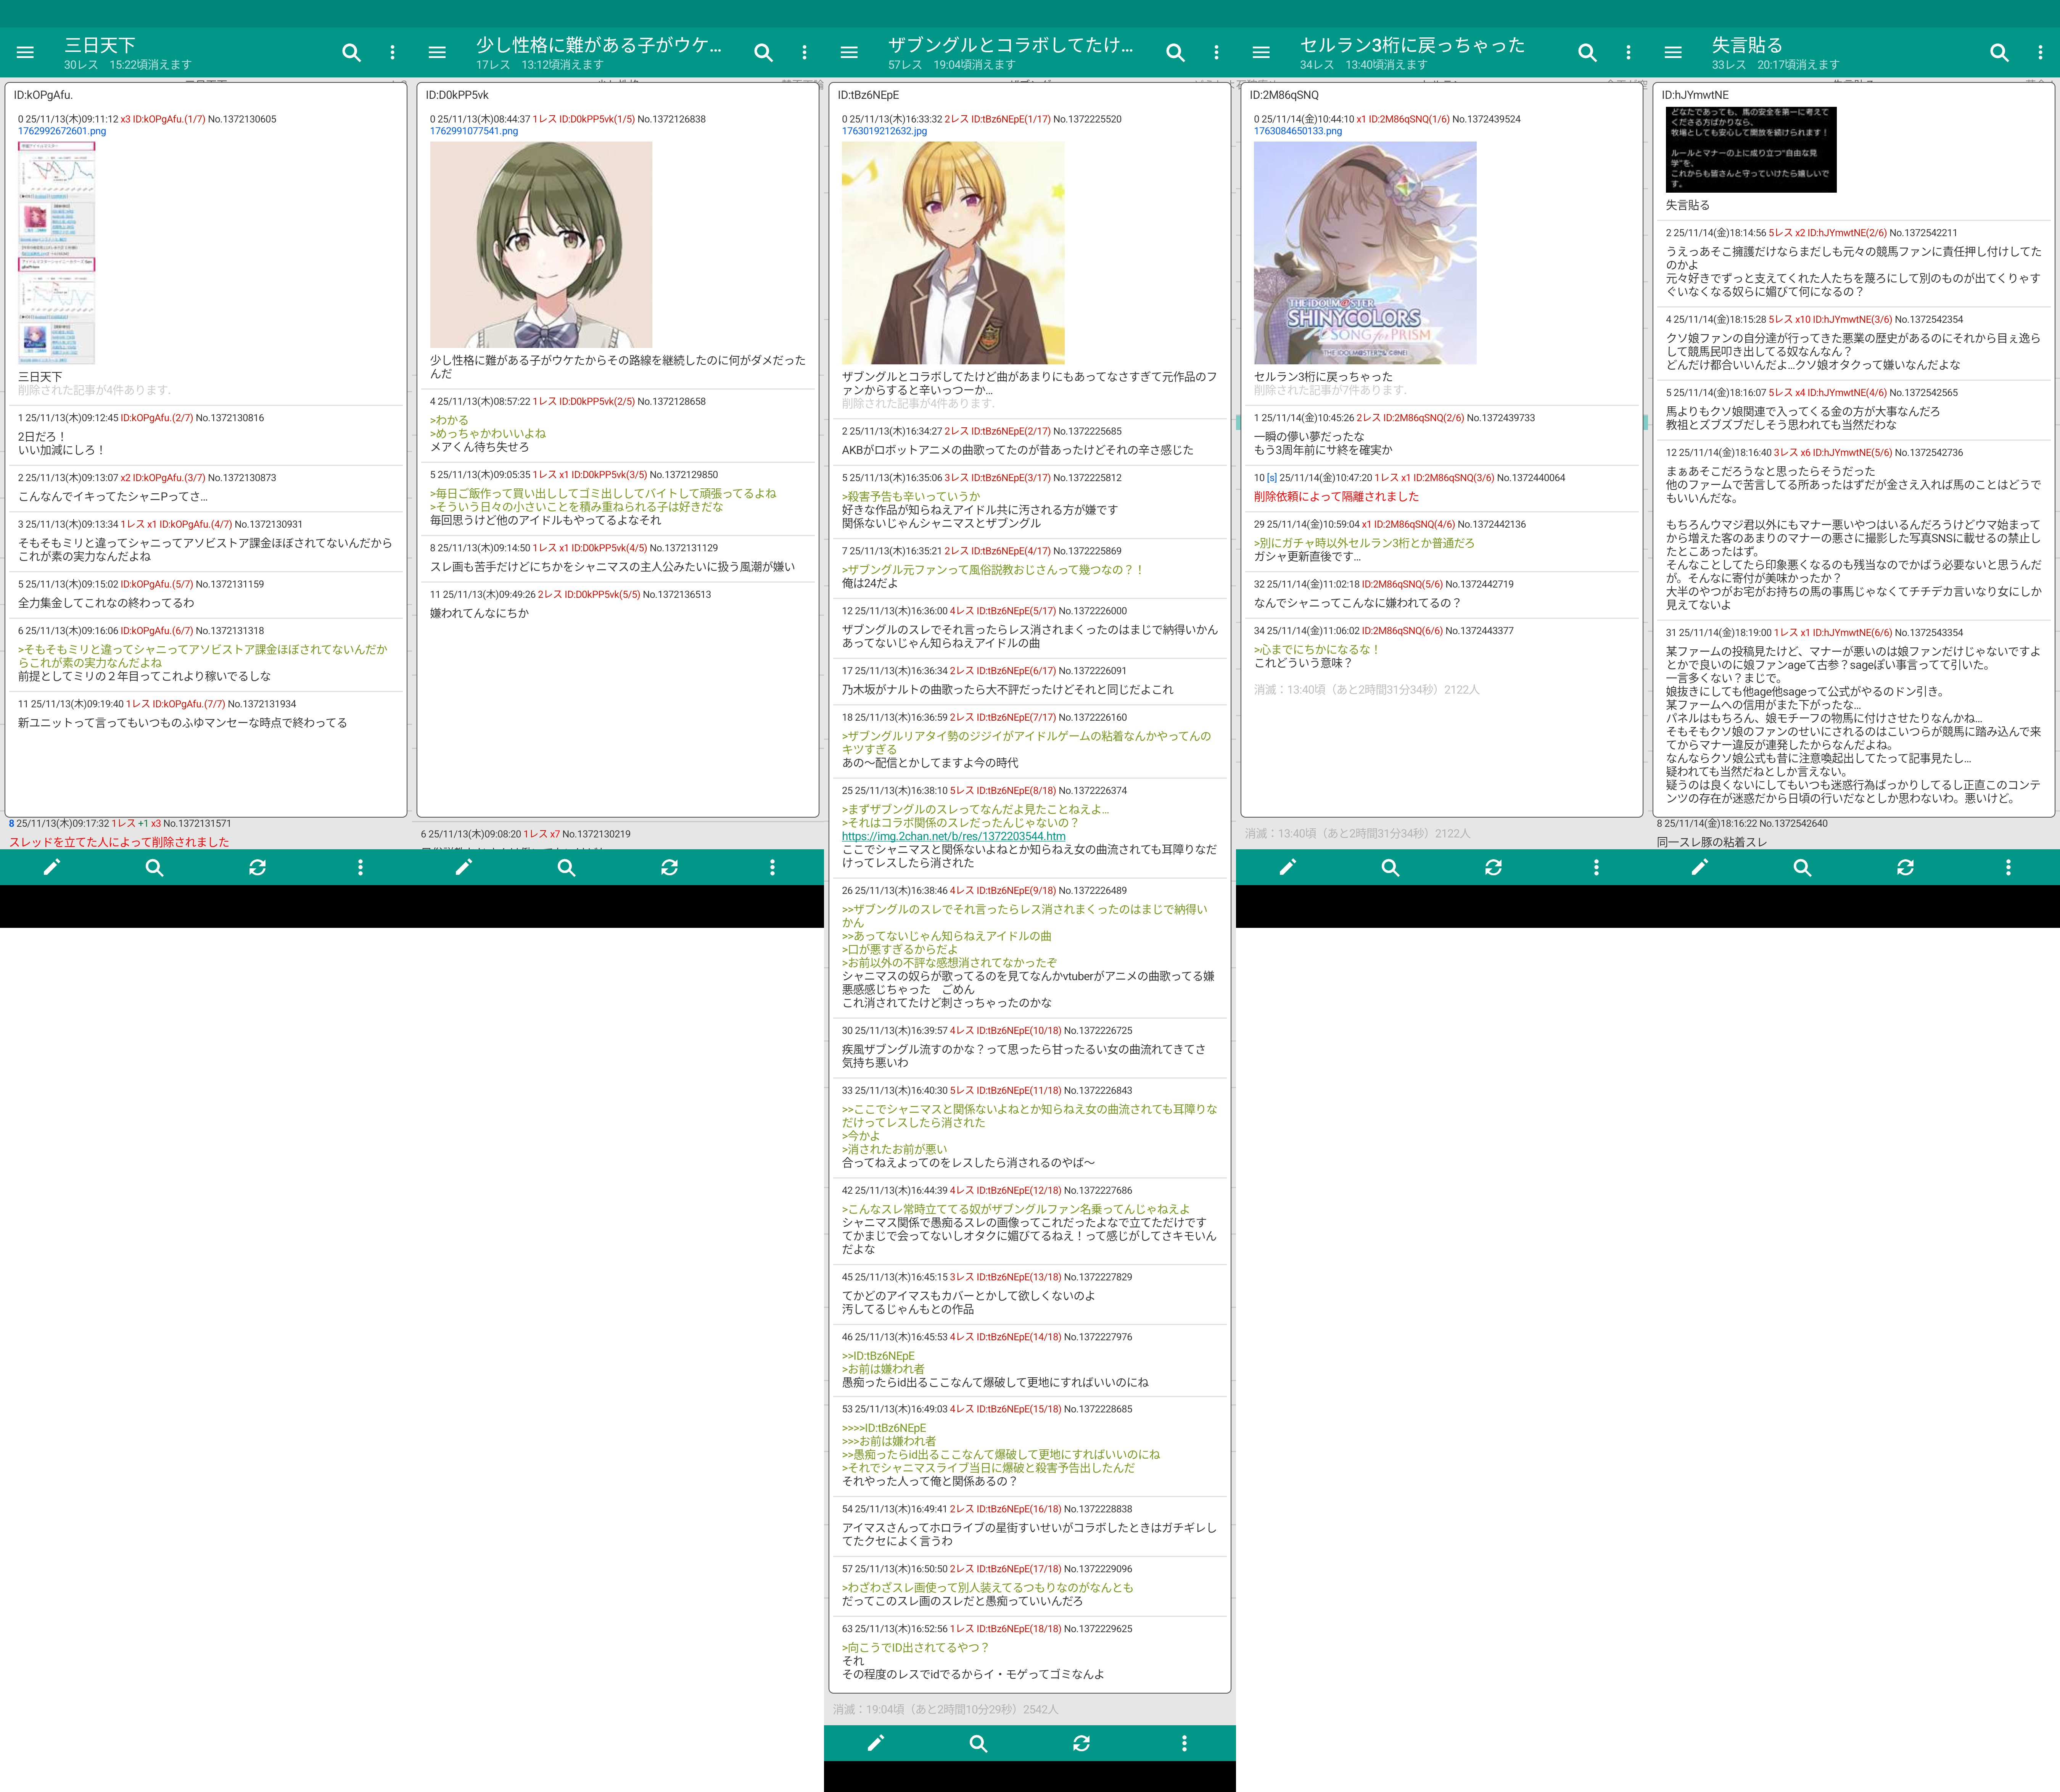
Task: Click the 5レス x10 reply count link
Action: click(x=1790, y=319)
